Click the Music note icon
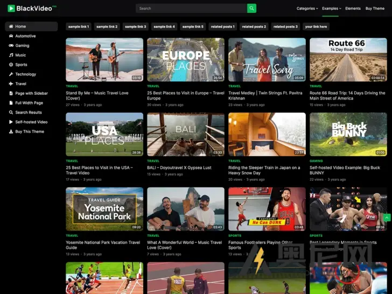Image resolution: width=392 pixels, height=294 pixels. tap(11, 55)
